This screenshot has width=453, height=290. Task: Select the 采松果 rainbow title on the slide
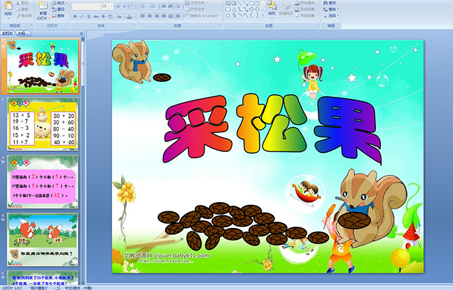[x=272, y=129]
